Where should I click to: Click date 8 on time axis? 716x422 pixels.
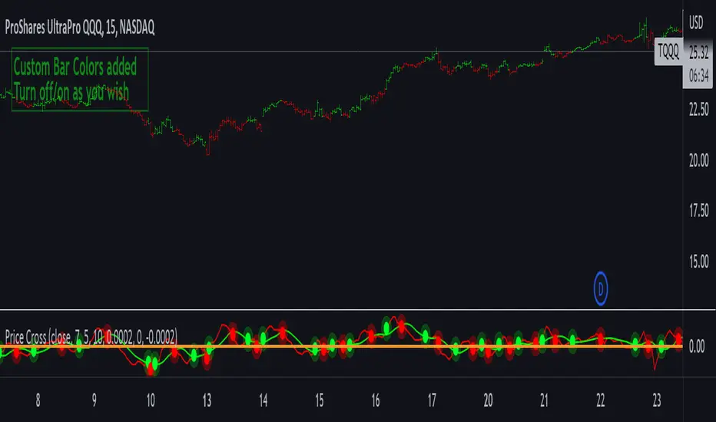click(x=38, y=401)
